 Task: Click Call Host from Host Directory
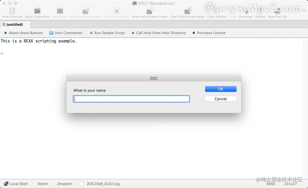click(159, 33)
